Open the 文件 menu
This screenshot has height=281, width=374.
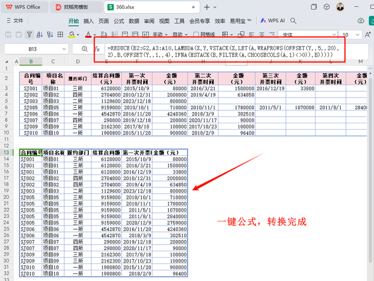[18, 21]
